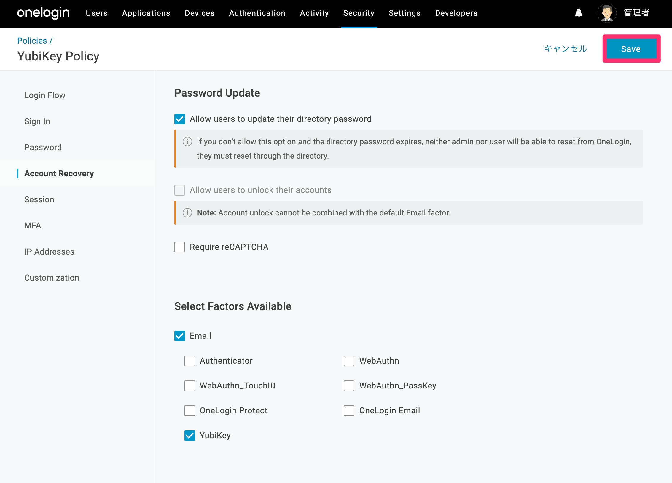Click the Select Factors Available heading
Viewport: 672px width, 483px height.
point(233,306)
